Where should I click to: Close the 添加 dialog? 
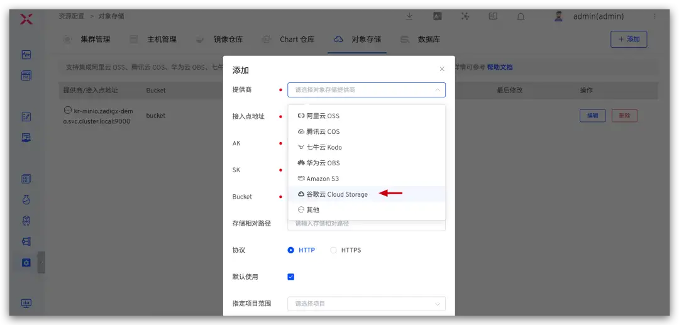pyautogui.click(x=442, y=69)
